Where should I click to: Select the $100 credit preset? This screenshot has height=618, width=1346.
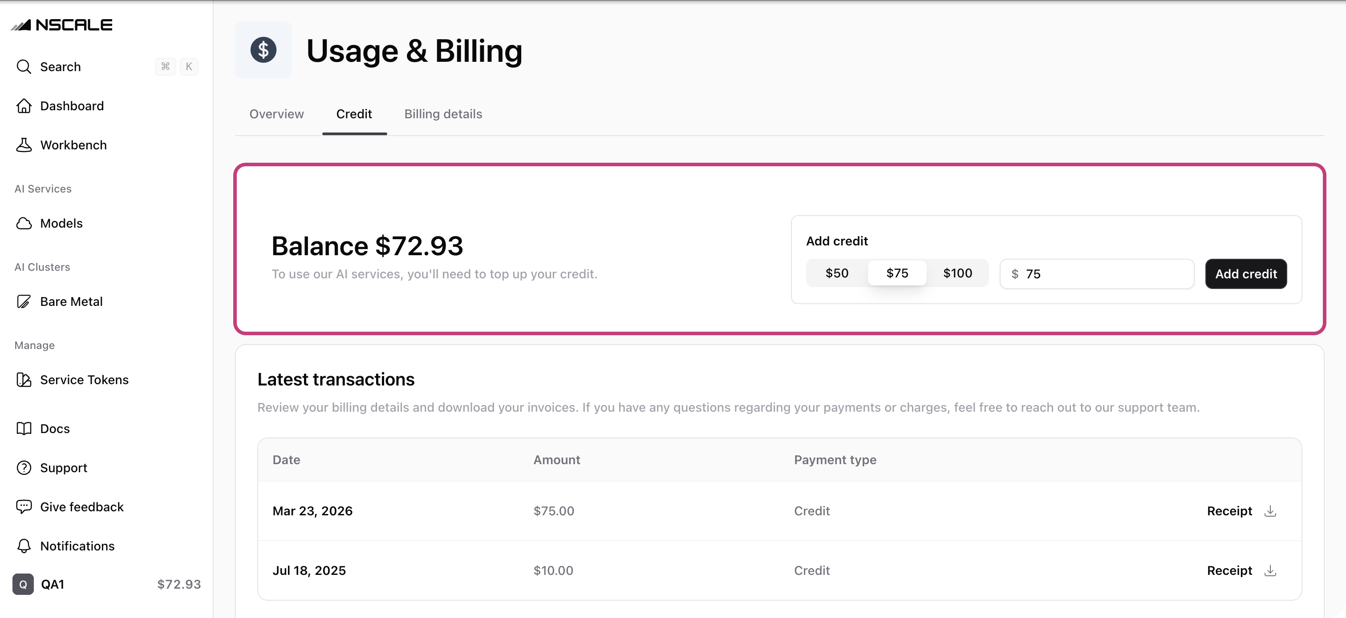tap(957, 273)
